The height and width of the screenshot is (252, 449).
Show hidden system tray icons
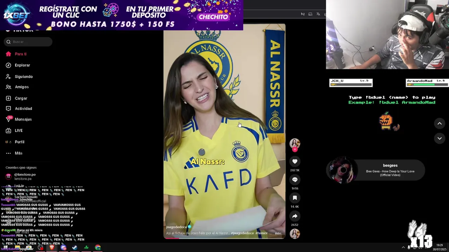[403, 247]
